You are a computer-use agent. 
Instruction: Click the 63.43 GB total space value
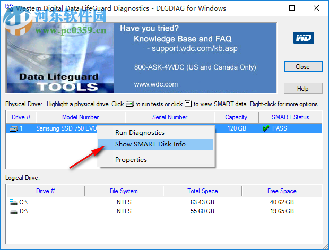(202, 202)
